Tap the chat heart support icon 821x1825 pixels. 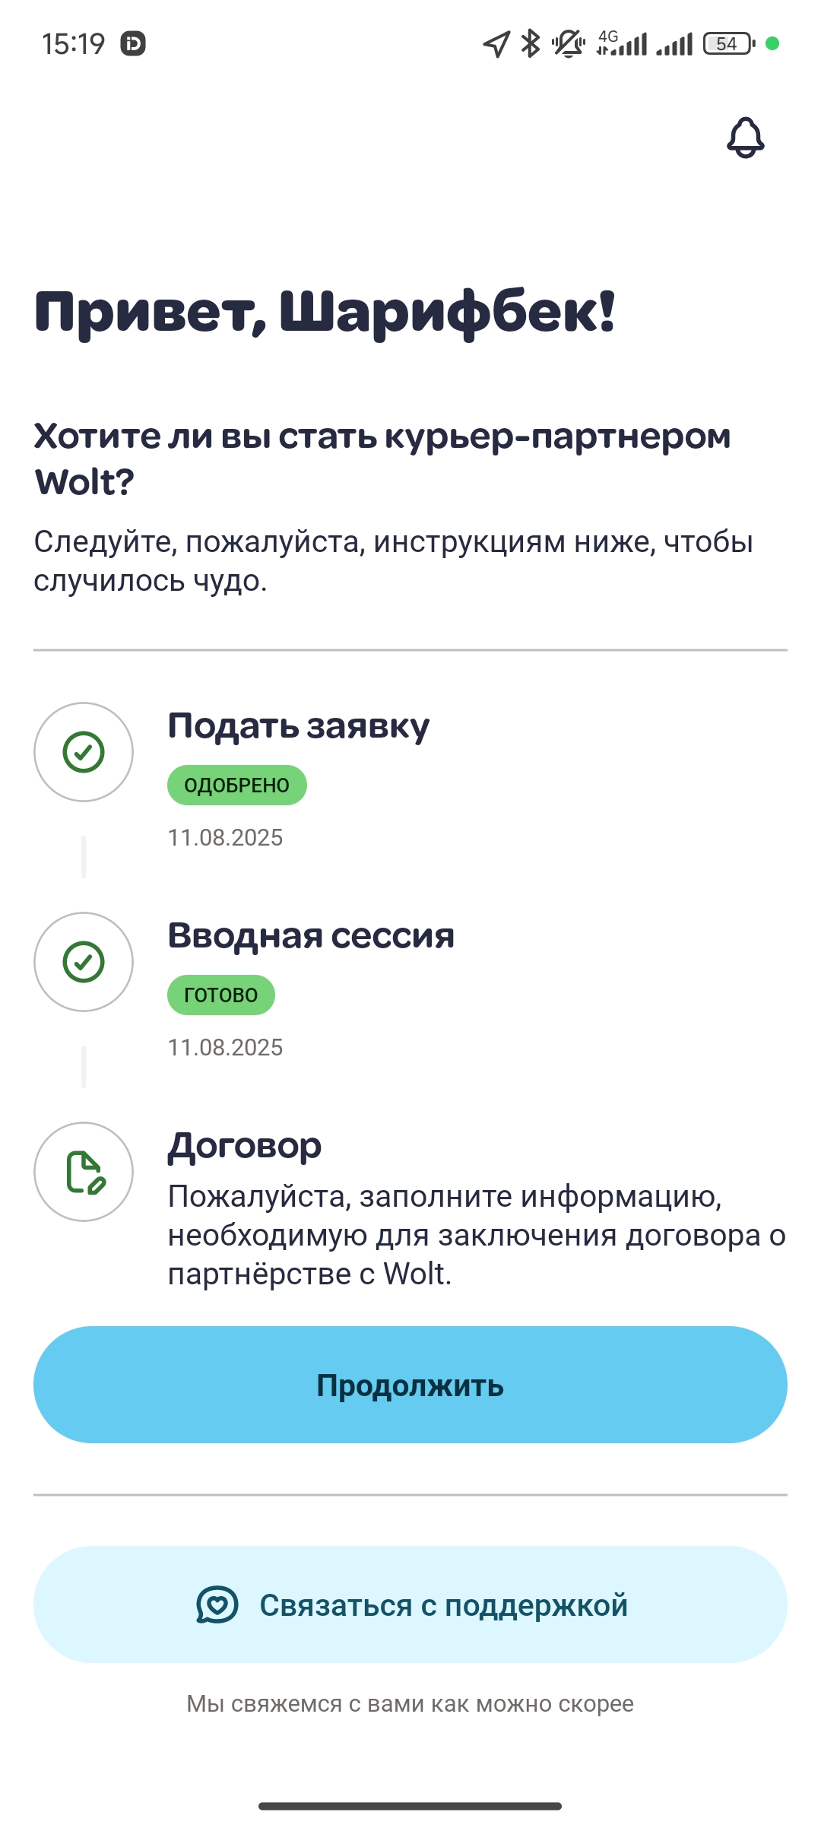(217, 1604)
